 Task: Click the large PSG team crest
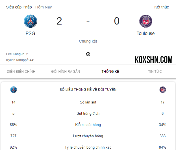click(x=31, y=21)
